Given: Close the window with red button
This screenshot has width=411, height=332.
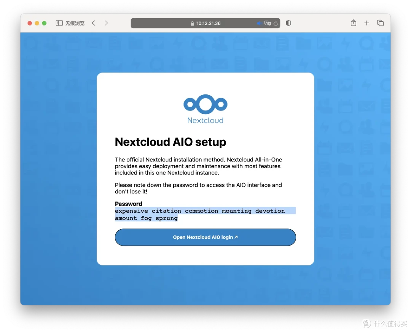Looking at the screenshot, I should (30, 23).
